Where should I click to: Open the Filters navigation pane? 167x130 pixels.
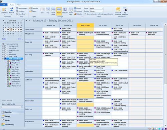pos(13,120)
